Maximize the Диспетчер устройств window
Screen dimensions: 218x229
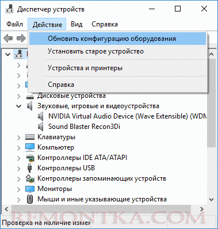coord(178,9)
